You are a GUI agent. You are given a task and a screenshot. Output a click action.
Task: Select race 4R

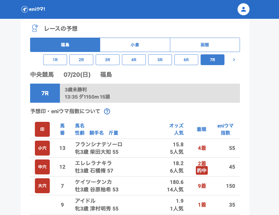coord(134,60)
